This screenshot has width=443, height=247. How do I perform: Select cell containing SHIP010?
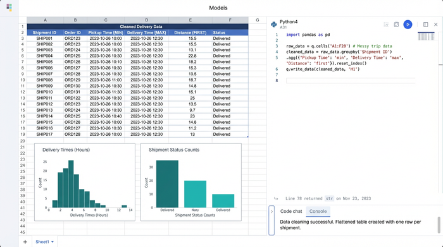pyautogui.click(x=45, y=92)
